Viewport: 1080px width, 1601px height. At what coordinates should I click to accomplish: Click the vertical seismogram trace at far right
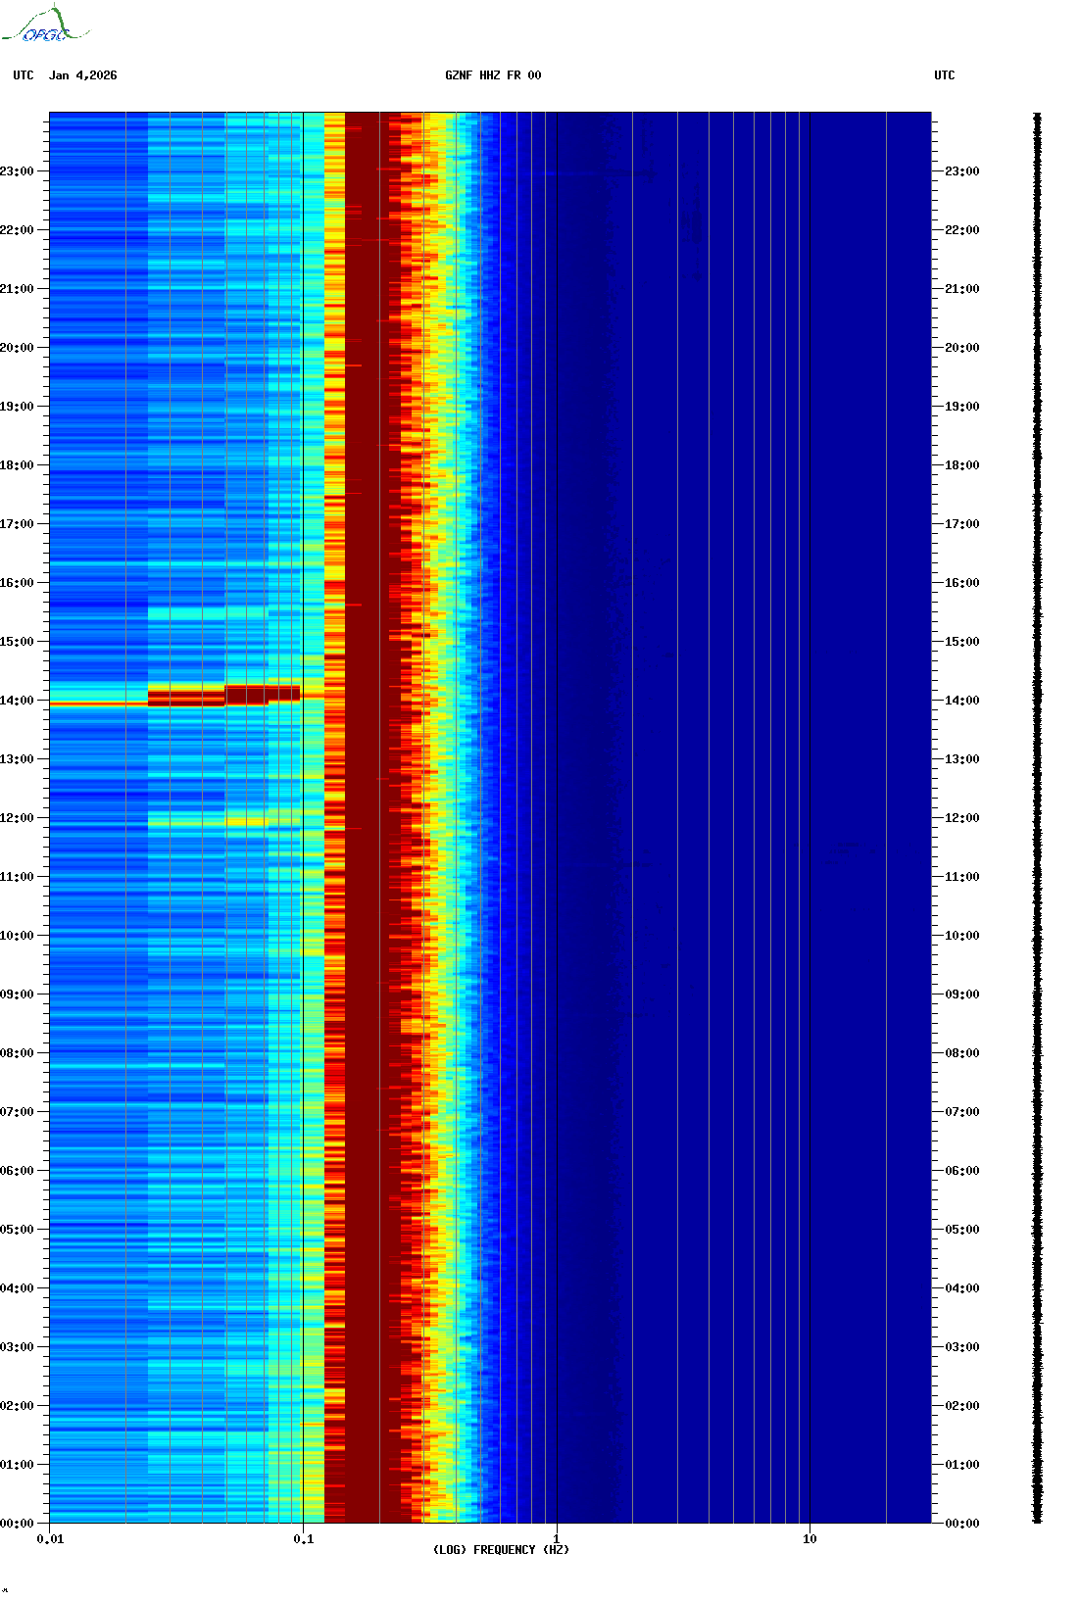(x=1037, y=818)
